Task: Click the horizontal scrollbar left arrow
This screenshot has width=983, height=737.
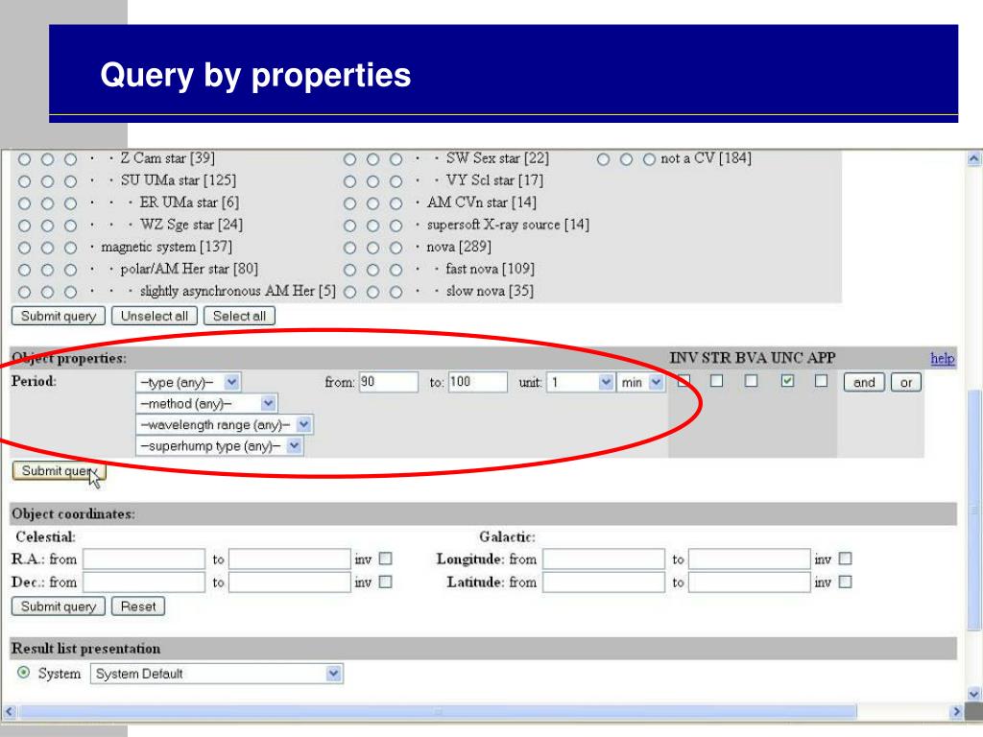Action: pos(9,712)
